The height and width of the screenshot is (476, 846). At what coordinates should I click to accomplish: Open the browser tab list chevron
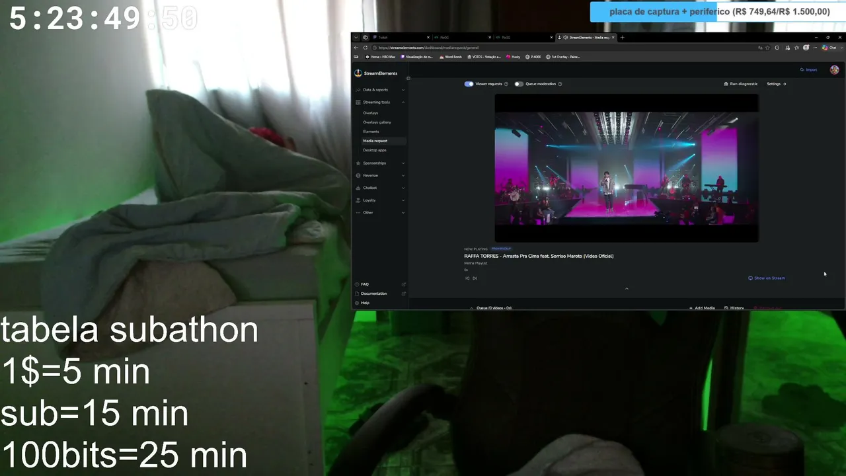(x=356, y=38)
